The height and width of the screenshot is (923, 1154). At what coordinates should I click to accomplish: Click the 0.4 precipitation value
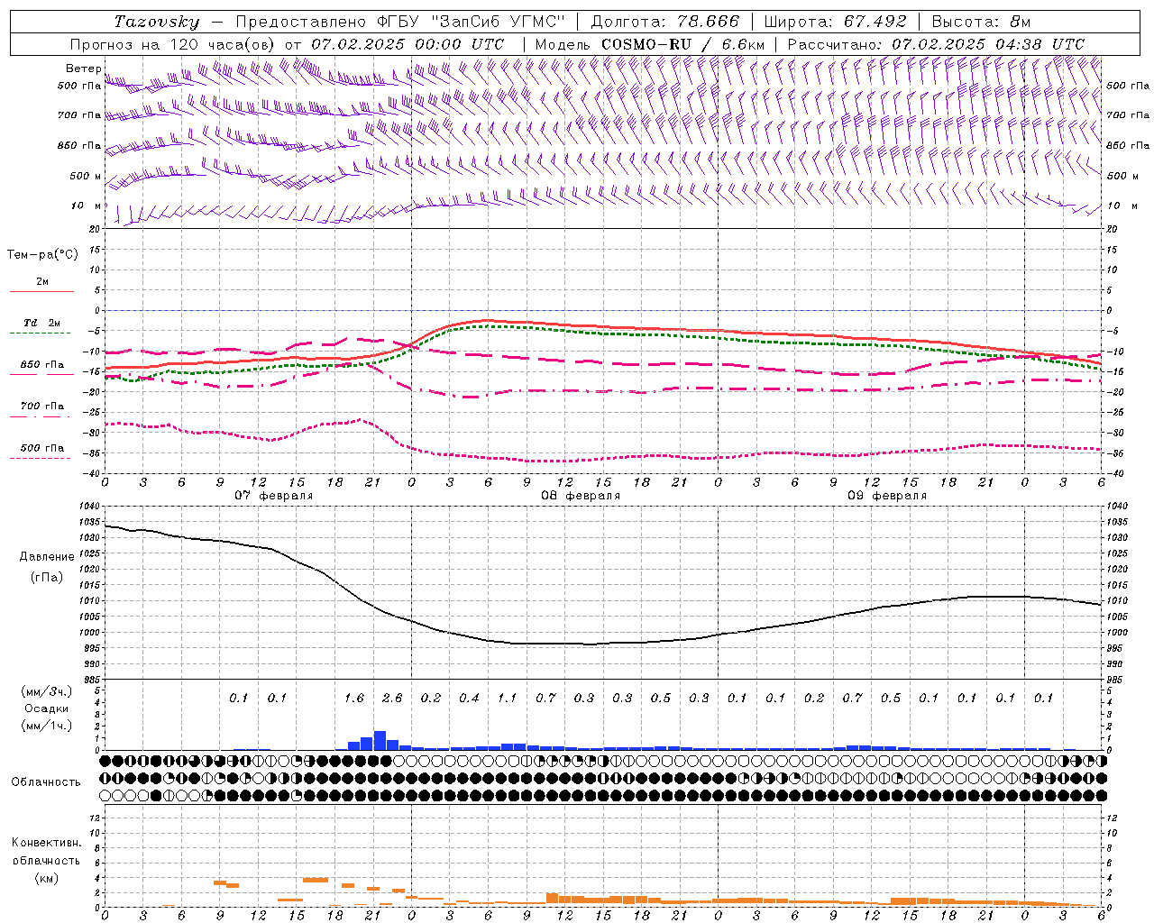point(469,698)
